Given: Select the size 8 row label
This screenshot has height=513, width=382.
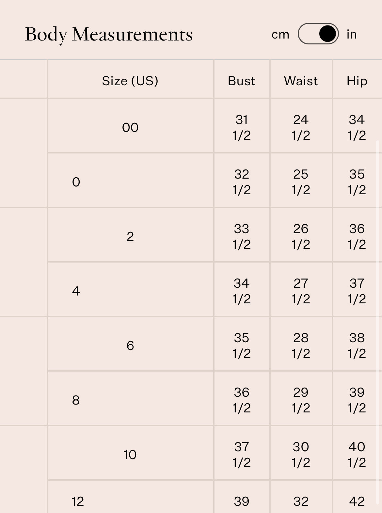Looking at the screenshot, I should tap(76, 400).
